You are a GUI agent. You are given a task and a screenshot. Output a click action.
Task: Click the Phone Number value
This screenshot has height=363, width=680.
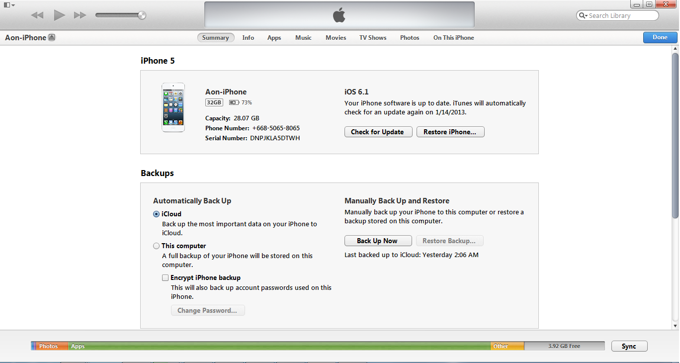276,128
